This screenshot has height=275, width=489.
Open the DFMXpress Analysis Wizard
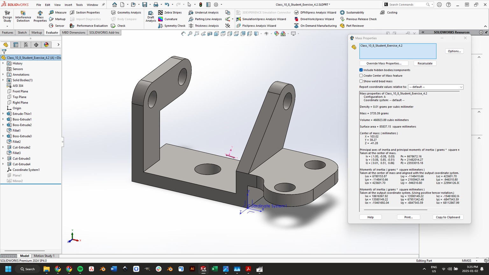(315, 12)
